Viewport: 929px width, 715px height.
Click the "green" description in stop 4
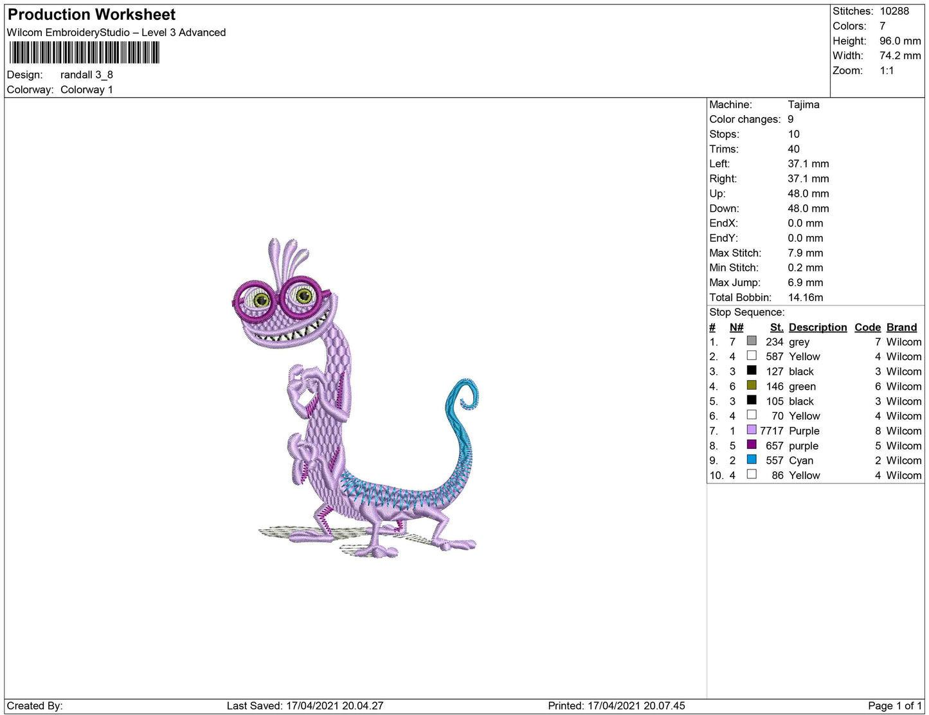(802, 386)
